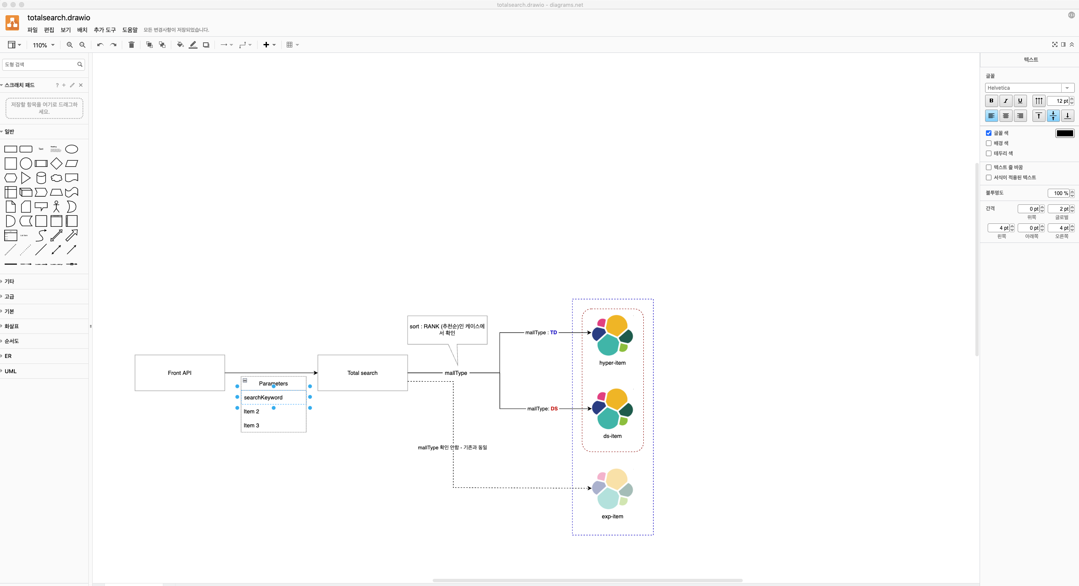The image size is (1079, 586).
Task: Click the shape search magnifier icon
Action: tap(80, 64)
